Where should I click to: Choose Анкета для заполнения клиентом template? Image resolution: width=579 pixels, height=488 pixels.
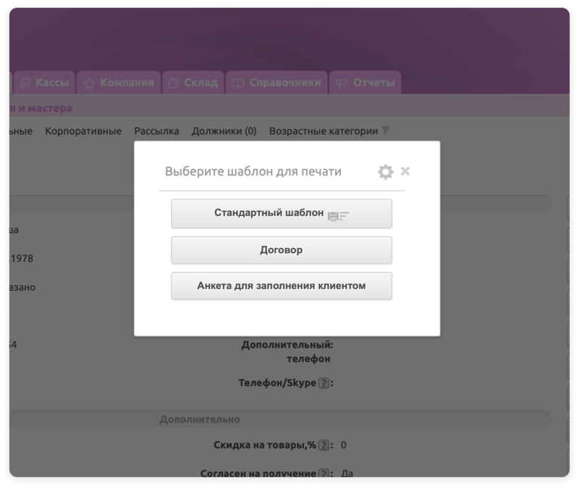tap(282, 286)
